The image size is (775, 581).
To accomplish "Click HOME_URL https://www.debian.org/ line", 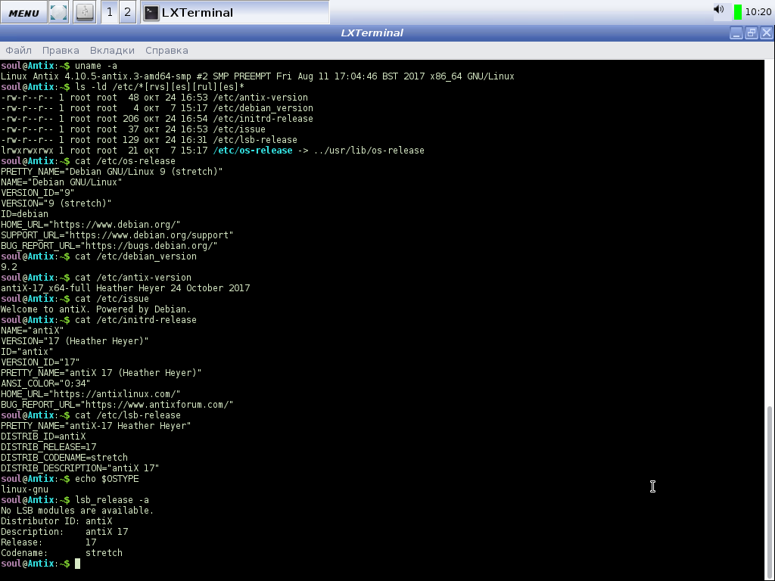I will click(x=91, y=225).
